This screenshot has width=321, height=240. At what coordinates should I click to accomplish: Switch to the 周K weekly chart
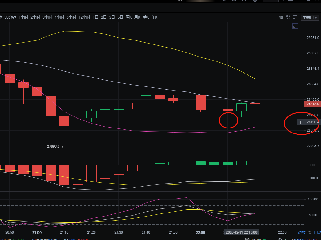click(129, 17)
